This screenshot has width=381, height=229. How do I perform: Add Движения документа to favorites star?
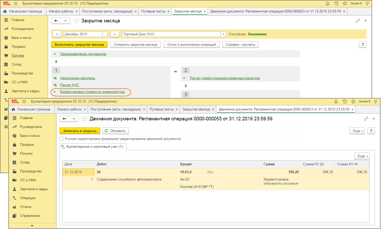(x=85, y=119)
